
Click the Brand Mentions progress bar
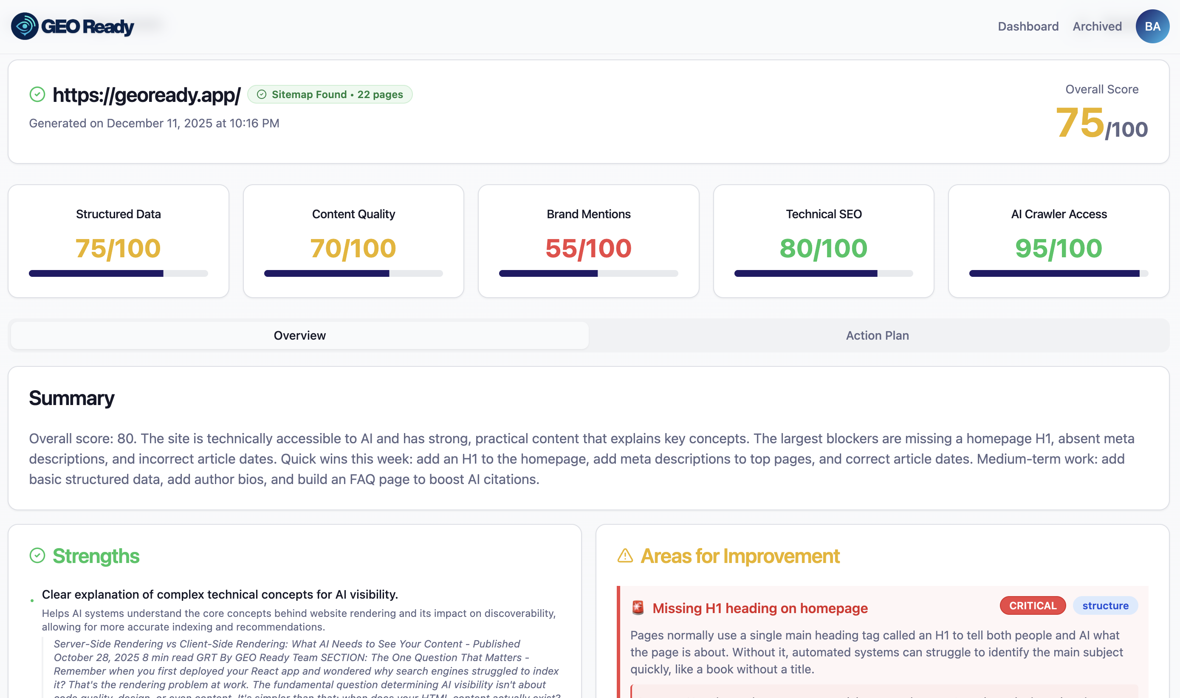click(588, 273)
